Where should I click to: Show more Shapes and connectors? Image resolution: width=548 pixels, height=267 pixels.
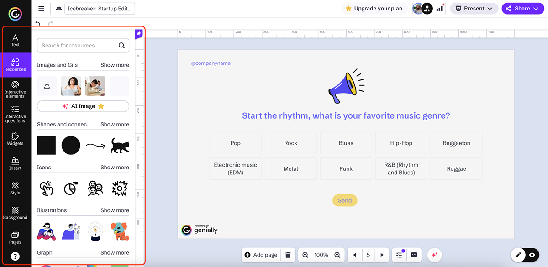coord(115,124)
